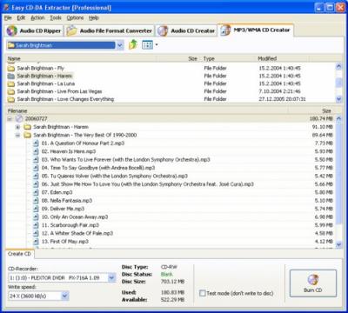
Task: Enable Test mode (don't write to disc)
Action: 202,293
